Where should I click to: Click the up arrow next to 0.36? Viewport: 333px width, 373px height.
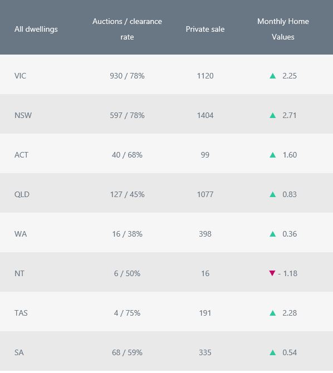coord(272,234)
